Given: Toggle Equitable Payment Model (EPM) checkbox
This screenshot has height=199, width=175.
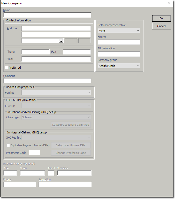Looking at the screenshot, I should (9, 145).
